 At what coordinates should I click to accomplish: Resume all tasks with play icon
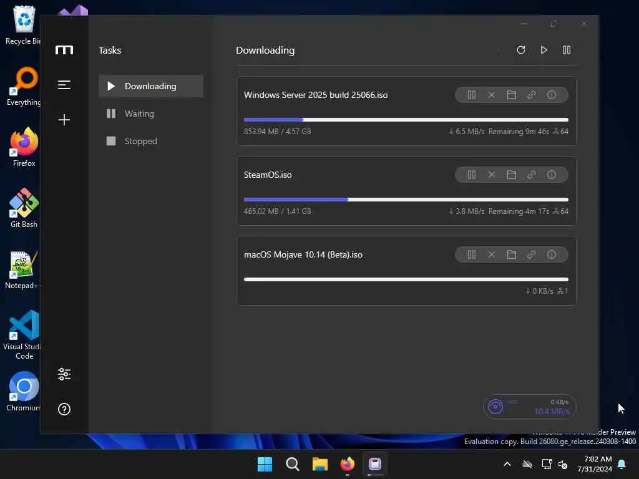coord(544,50)
